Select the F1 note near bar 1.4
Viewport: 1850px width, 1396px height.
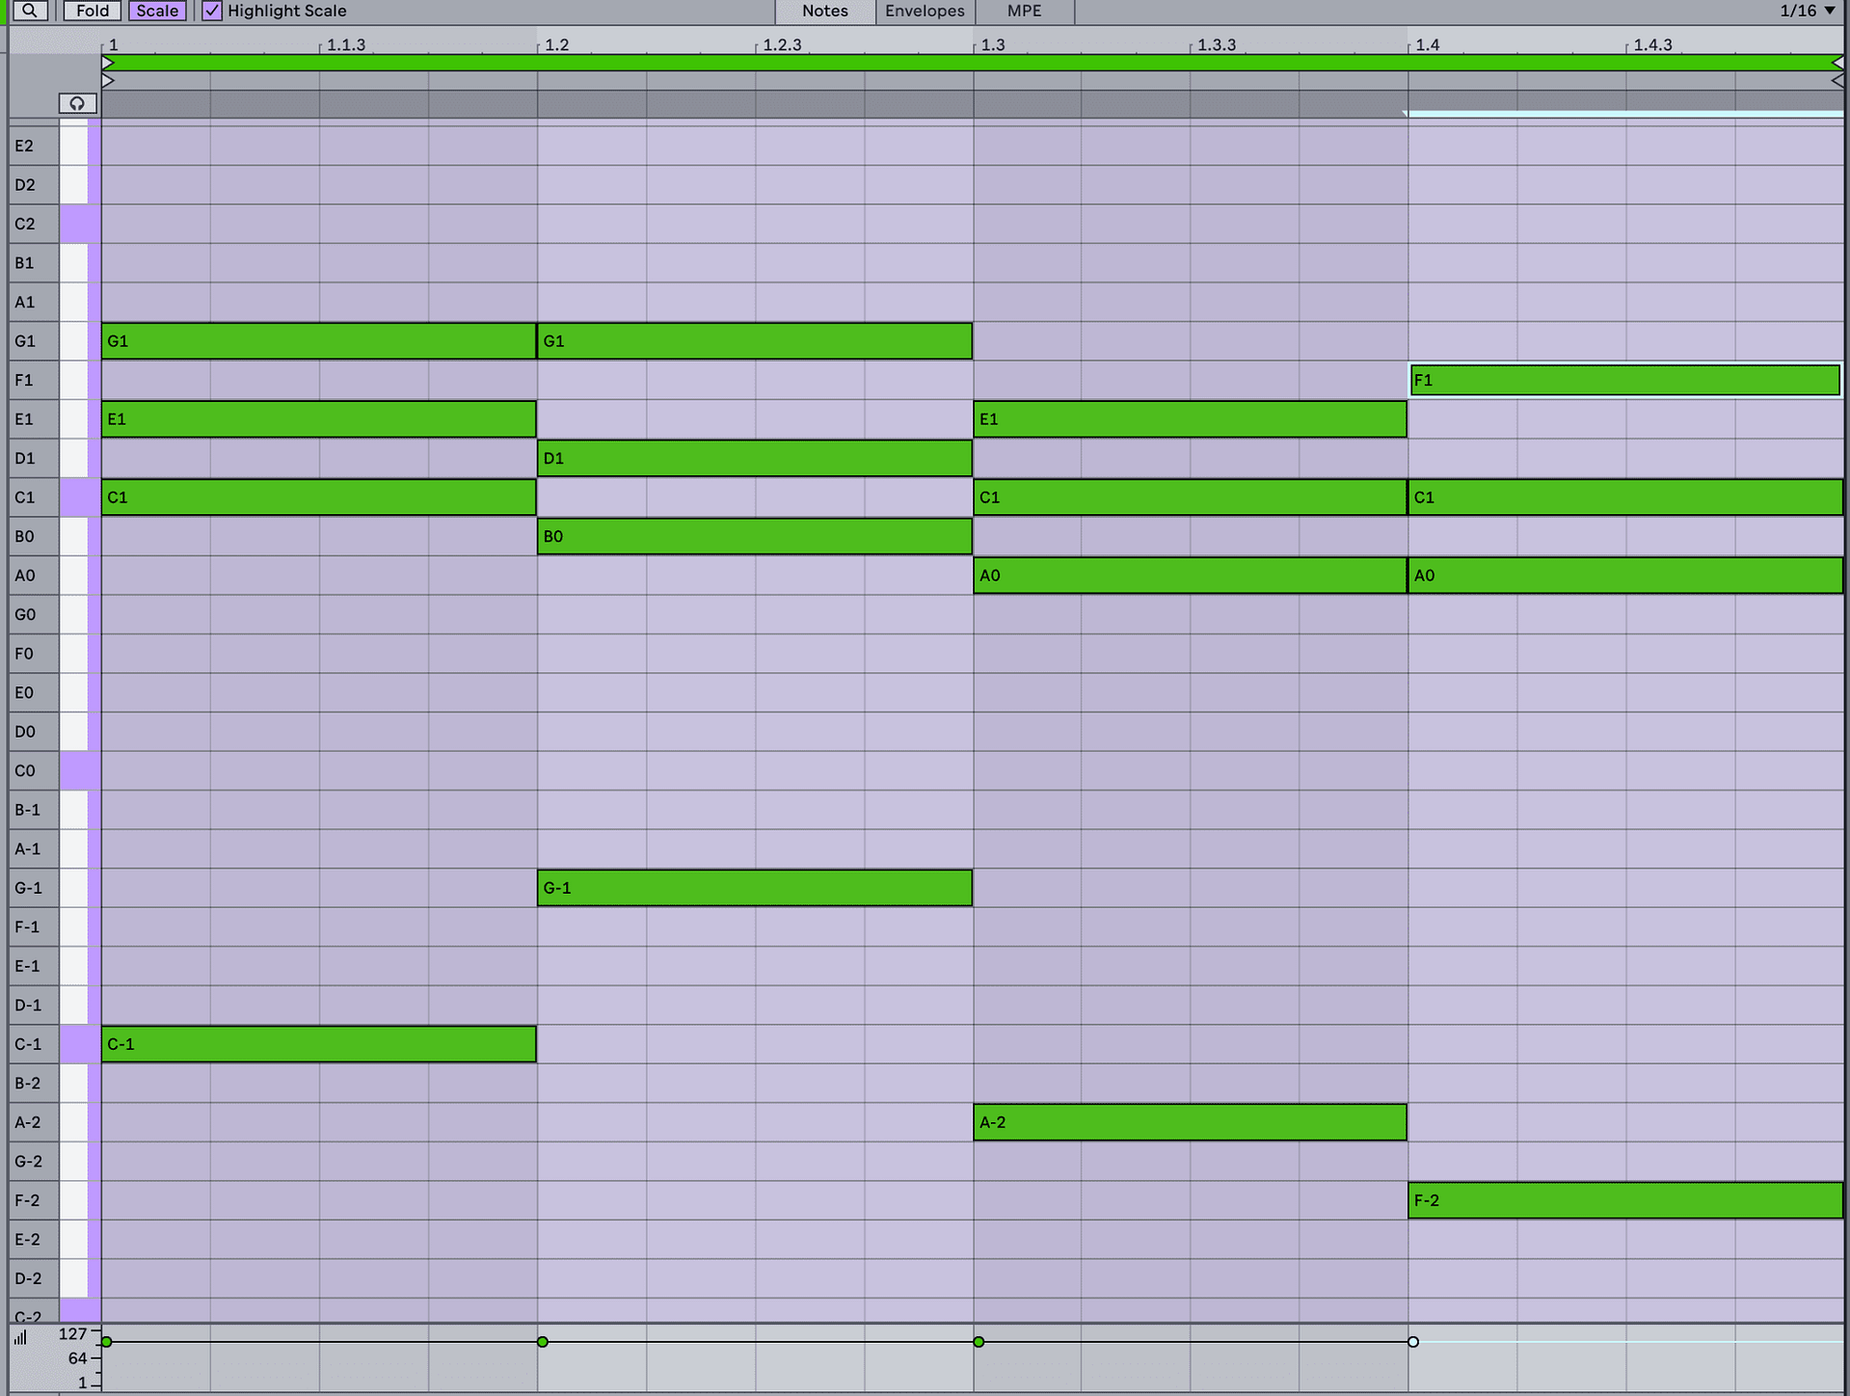(1624, 380)
